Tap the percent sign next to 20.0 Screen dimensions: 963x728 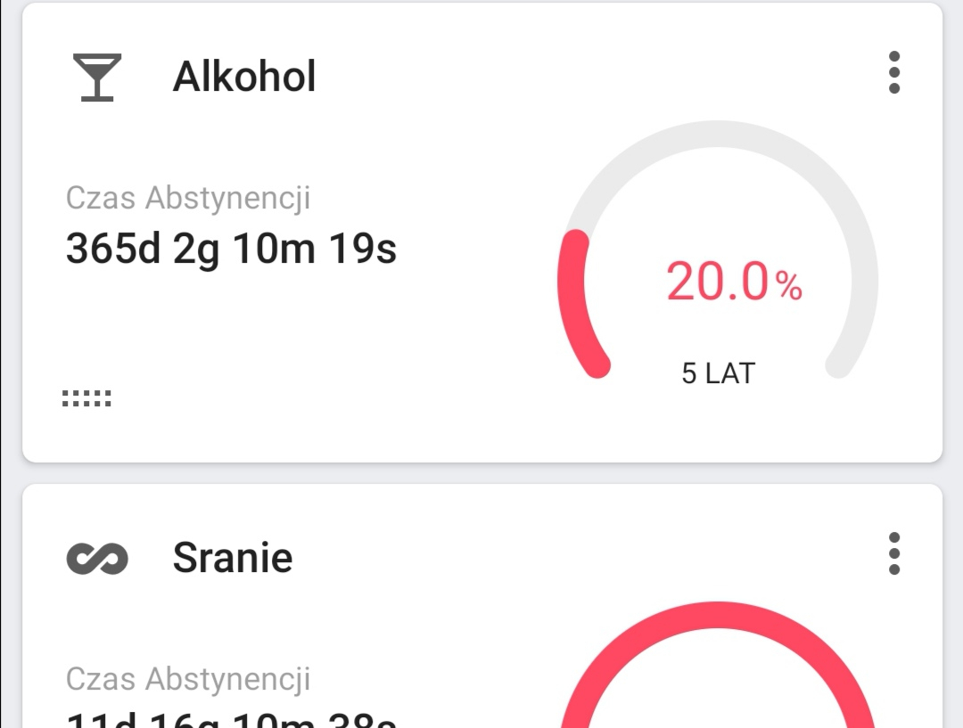pyautogui.click(x=788, y=287)
